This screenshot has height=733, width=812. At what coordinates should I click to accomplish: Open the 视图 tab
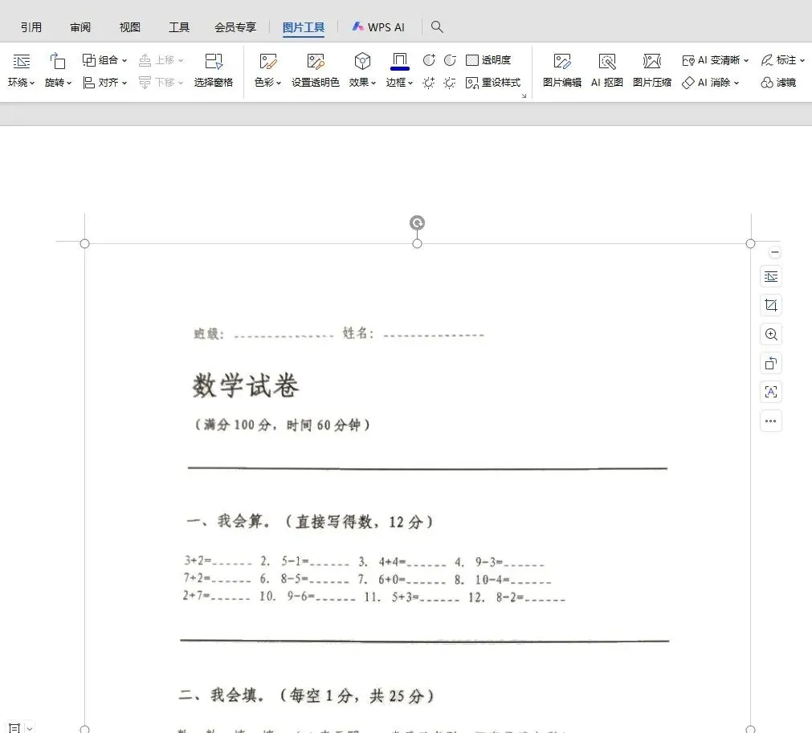[x=129, y=26]
